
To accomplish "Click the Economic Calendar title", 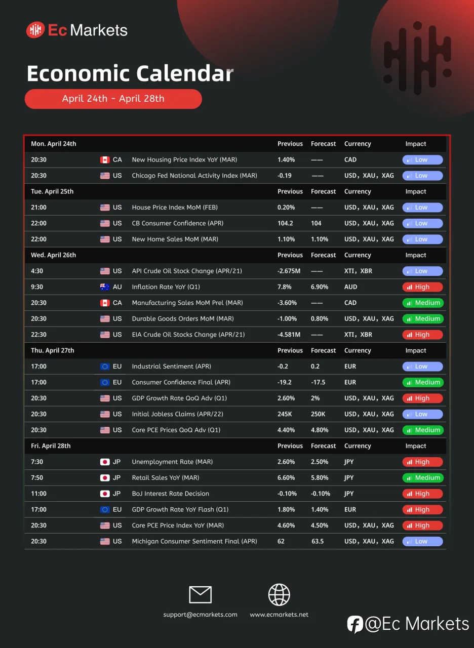I will [x=130, y=73].
